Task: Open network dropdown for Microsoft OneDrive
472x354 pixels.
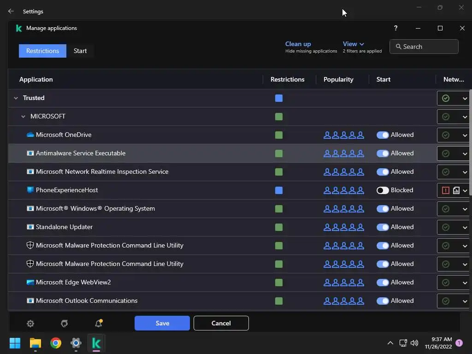Action: pos(465,135)
